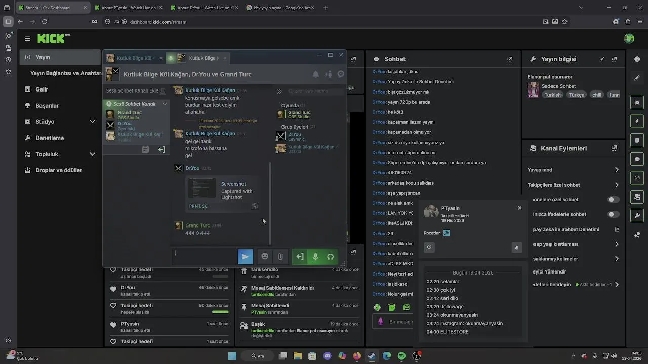648x364 pixels.
Task: Open Spotify from the Windows taskbar
Action: (401, 356)
